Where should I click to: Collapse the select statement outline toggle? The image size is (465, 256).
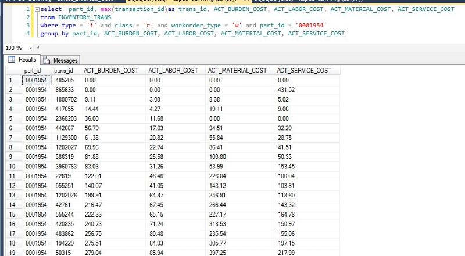click(x=37, y=9)
